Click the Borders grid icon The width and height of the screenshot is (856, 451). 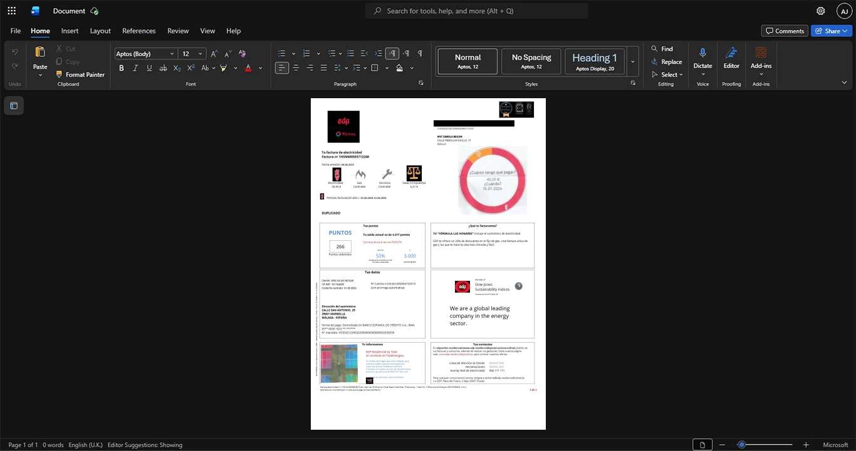coord(375,68)
